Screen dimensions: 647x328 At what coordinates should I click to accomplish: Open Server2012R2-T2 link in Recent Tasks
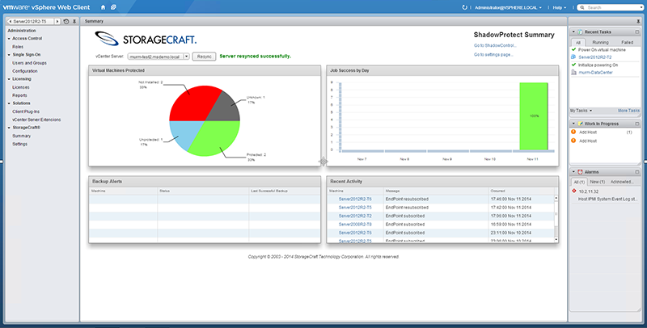[595, 57]
